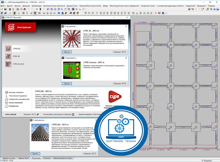Click the red-green chart icon in second toolbar

(x=159, y=13)
